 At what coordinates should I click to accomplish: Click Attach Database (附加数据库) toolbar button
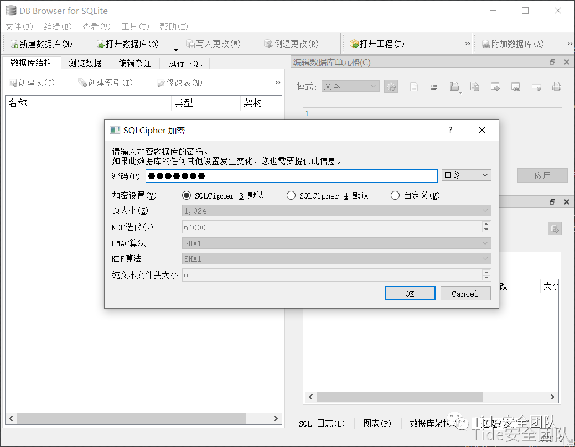pyautogui.click(x=512, y=44)
